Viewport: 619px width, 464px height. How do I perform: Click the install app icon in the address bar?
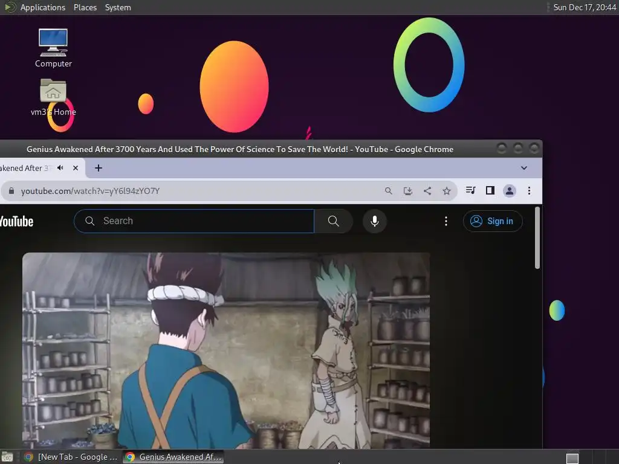[408, 191]
